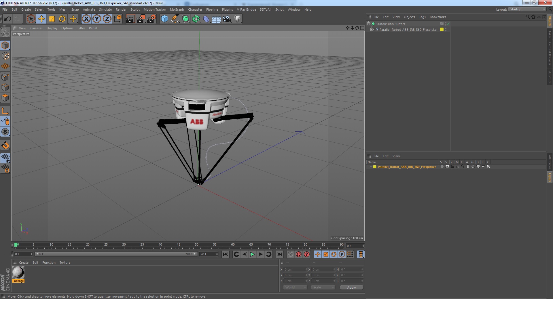
Task: Activate the Rotate tool in top toolbar
Action: click(x=62, y=19)
